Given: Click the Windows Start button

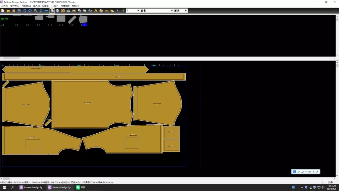Looking at the screenshot, I should point(4,187).
